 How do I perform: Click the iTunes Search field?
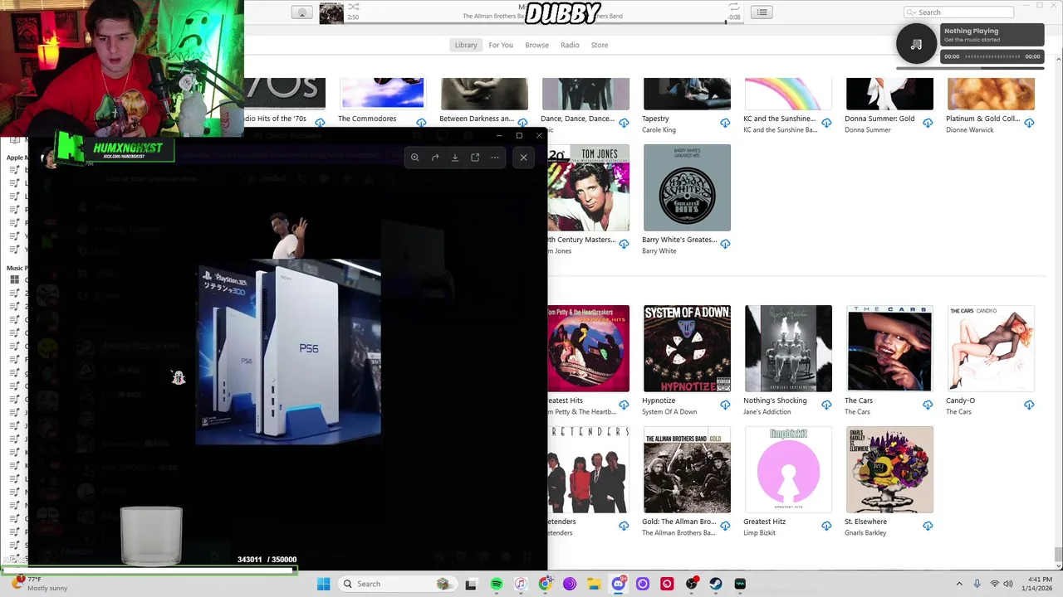(x=958, y=12)
